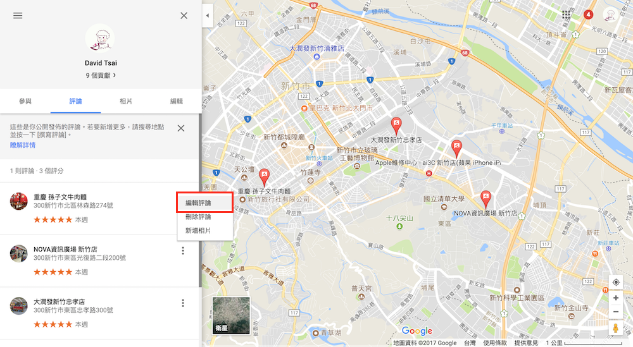Image resolution: width=633 pixels, height=347 pixels.
Task: Click the 新竹火車站 station icon
Action: tap(319, 164)
